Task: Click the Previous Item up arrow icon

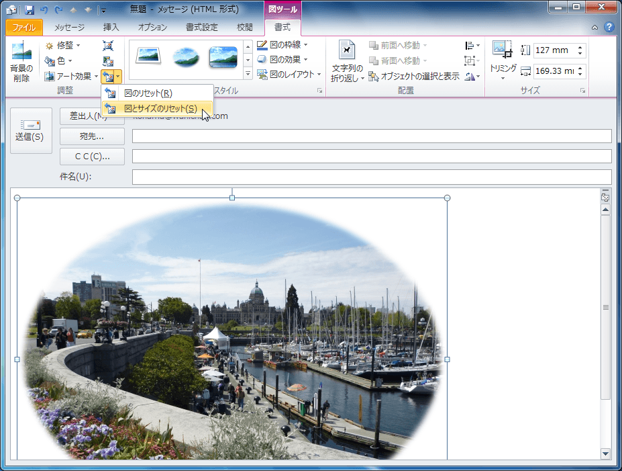Action: coord(74,9)
